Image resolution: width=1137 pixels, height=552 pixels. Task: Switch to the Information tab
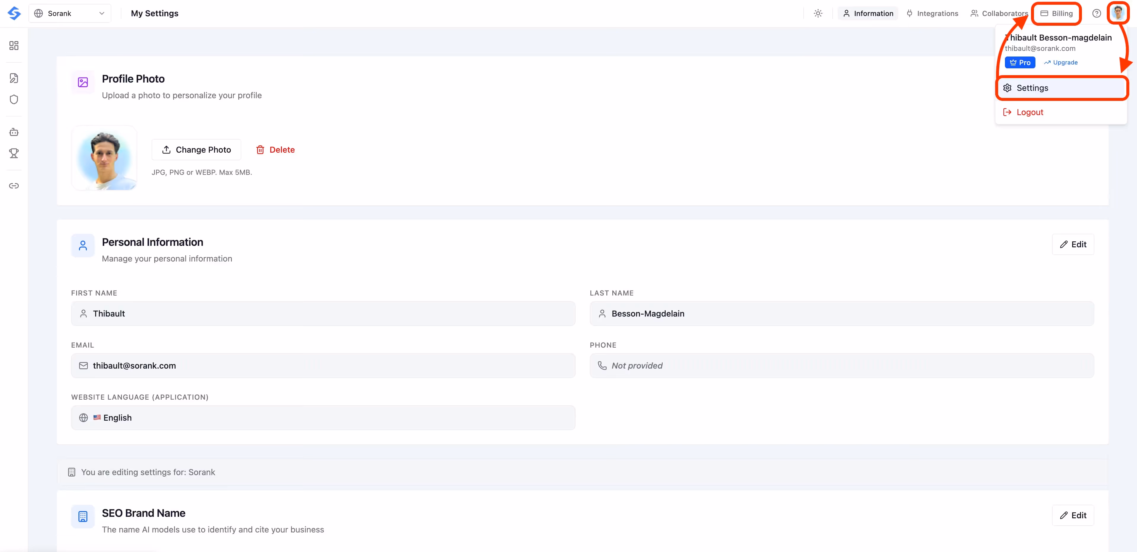[868, 13]
